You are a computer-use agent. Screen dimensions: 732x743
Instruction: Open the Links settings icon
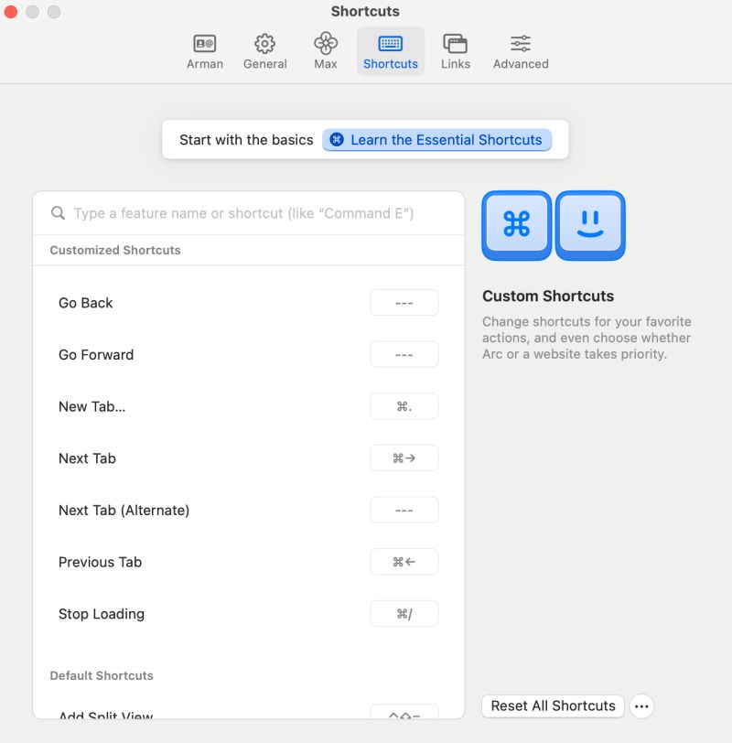tap(455, 42)
